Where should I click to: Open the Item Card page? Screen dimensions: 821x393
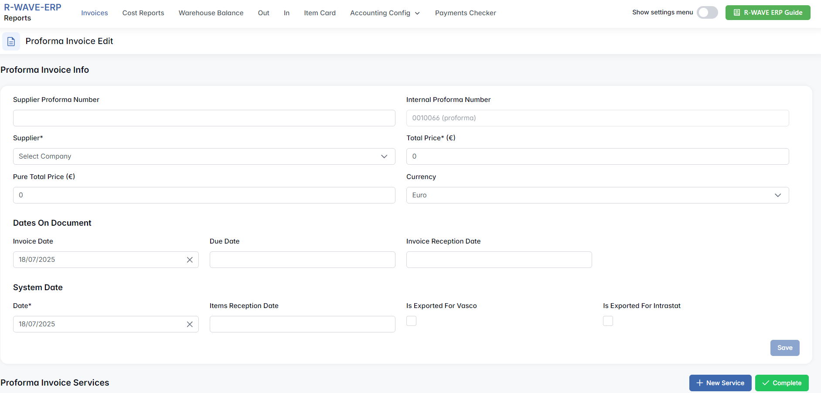coord(320,13)
